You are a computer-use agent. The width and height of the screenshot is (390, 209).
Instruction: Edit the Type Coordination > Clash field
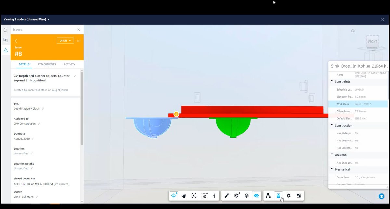[43, 109]
